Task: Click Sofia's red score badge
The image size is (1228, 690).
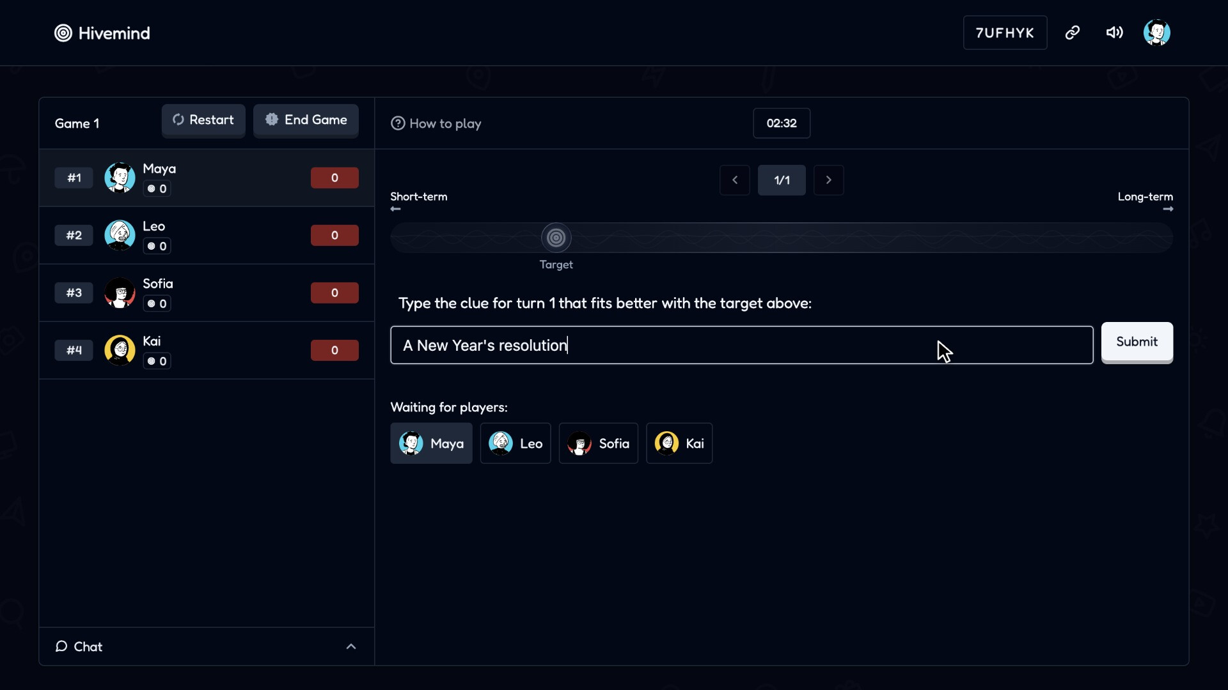Action: point(335,293)
